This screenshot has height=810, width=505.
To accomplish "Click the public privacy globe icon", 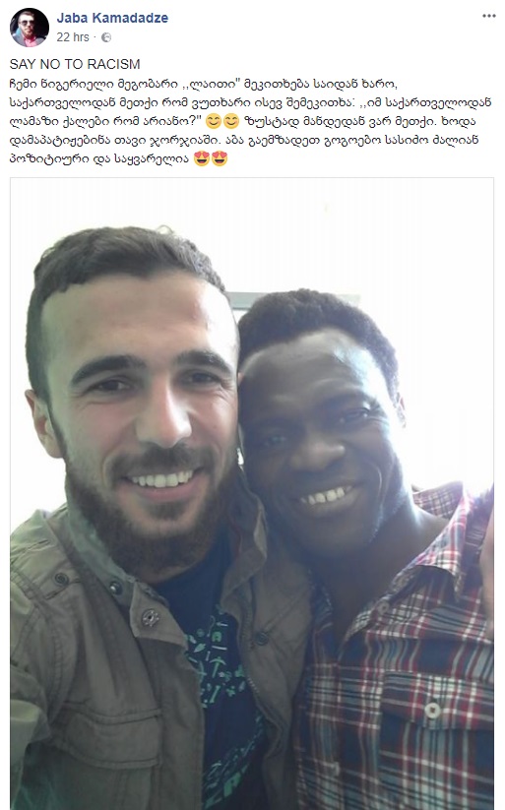I will pyautogui.click(x=106, y=37).
